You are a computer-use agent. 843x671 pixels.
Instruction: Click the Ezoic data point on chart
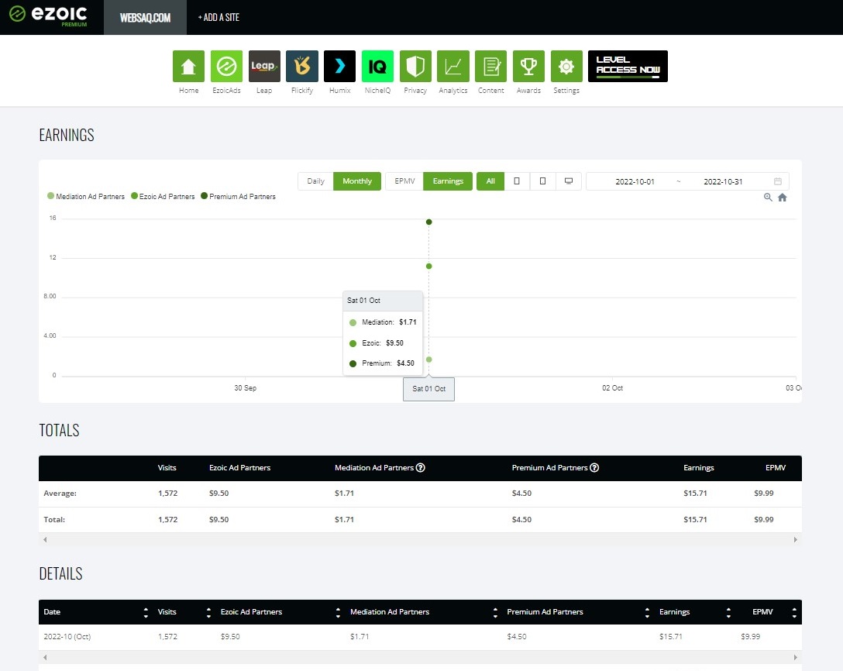(x=428, y=266)
